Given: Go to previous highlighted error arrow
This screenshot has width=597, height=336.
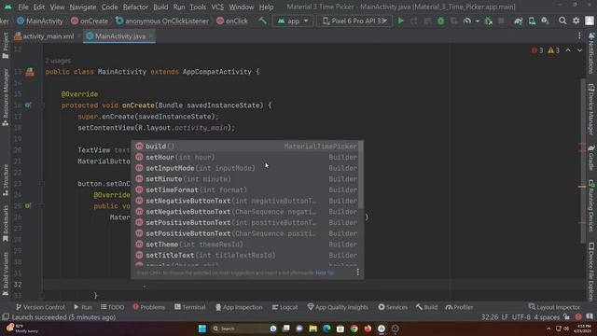Looking at the screenshot, I should tap(568, 50).
